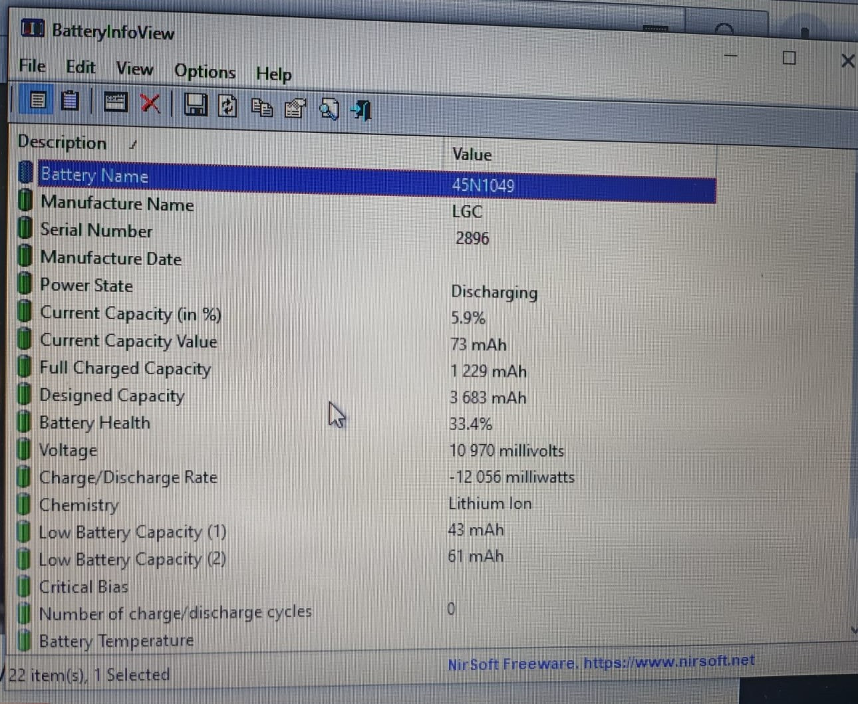The height and width of the screenshot is (704, 858).
Task: Click the Exit toolbar icon
Action: [x=359, y=110]
